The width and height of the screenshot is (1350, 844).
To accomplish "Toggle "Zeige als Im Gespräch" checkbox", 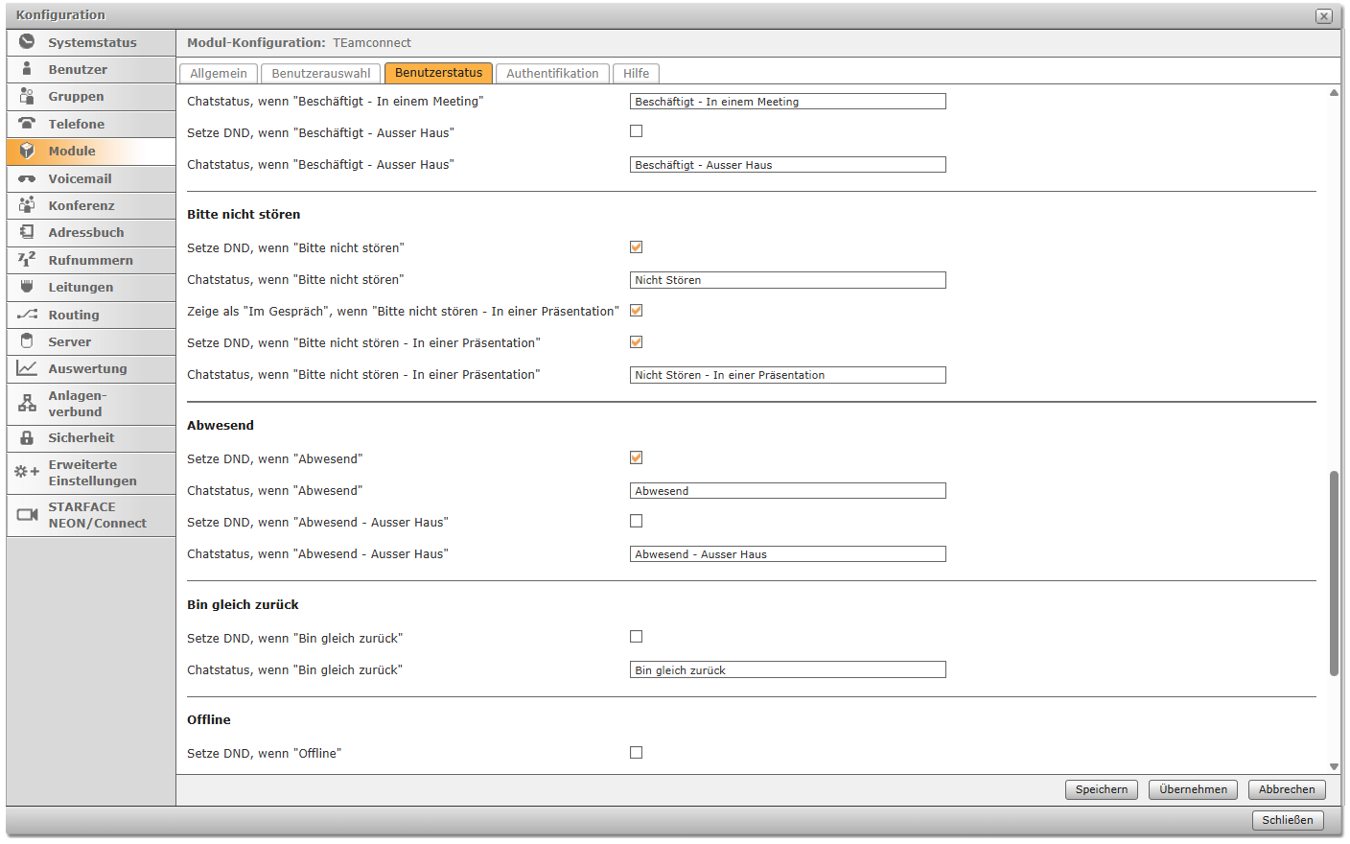I will tap(636, 311).
